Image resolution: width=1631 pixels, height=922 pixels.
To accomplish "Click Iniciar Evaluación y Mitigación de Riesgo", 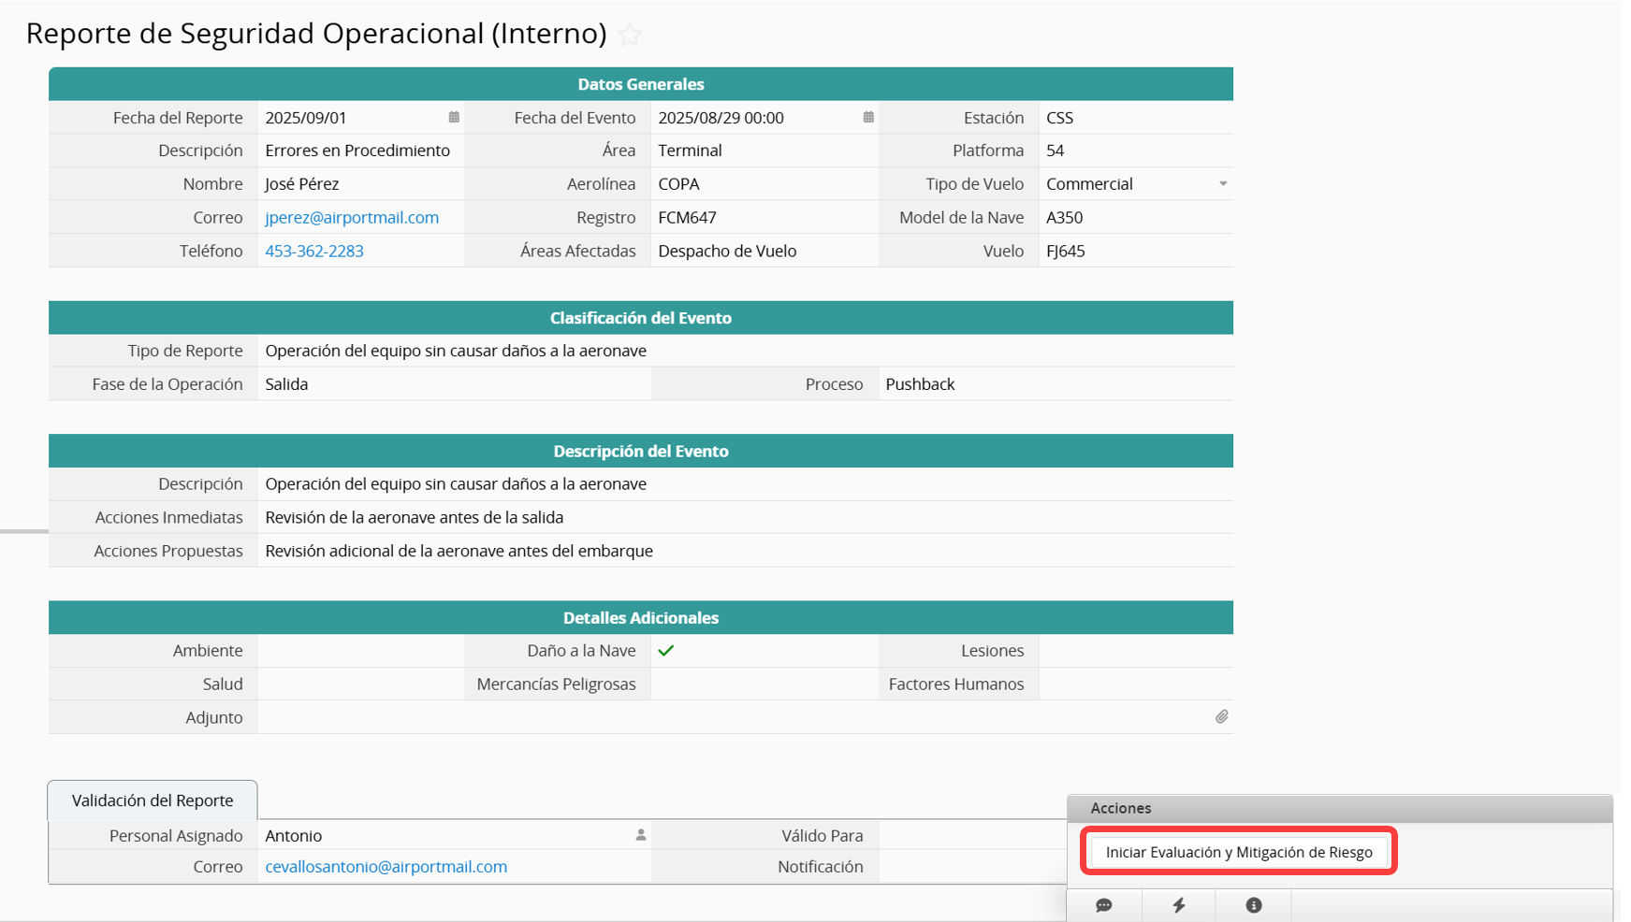I will 1238,852.
